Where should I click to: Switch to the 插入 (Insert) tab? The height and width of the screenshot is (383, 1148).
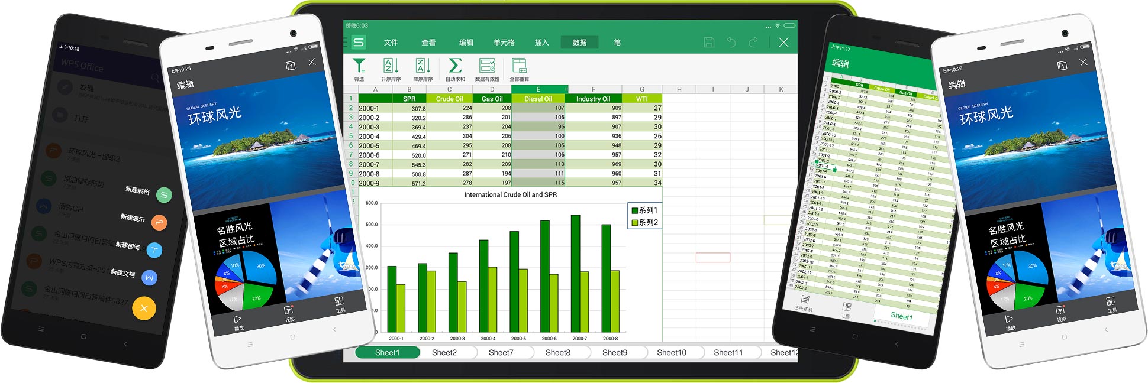[541, 43]
